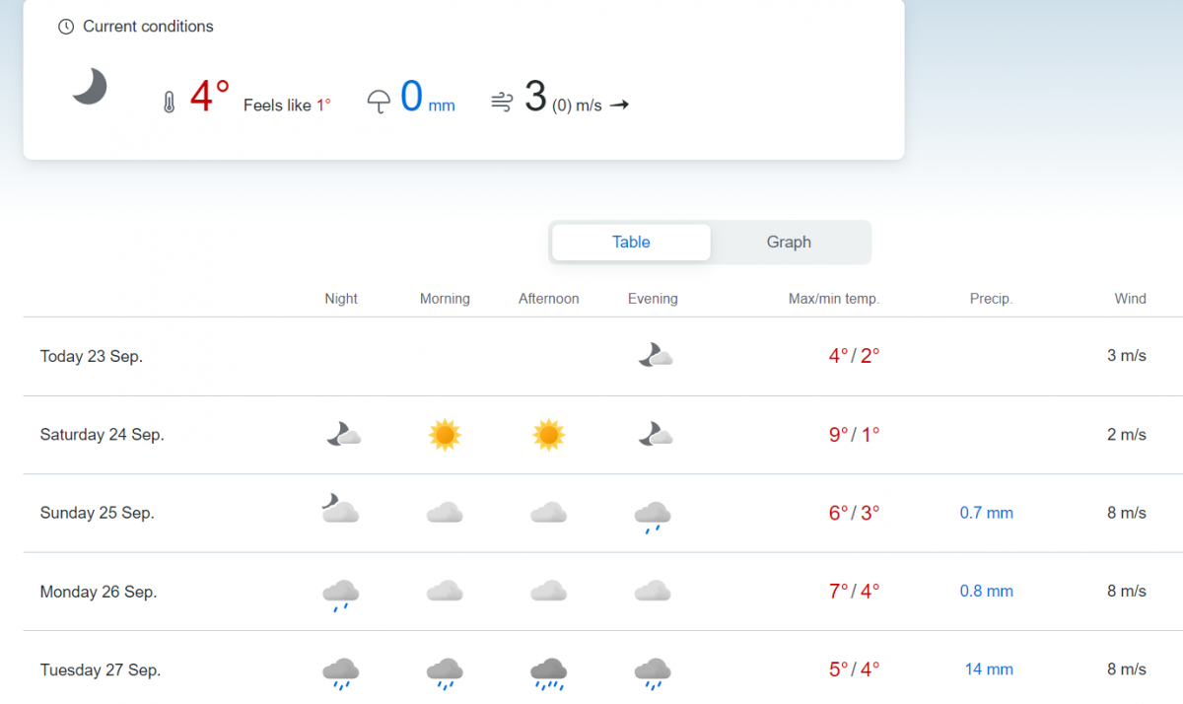This screenshot has height=704, width=1183.
Task: Switch to the Graph view tab
Action: pyautogui.click(x=789, y=243)
